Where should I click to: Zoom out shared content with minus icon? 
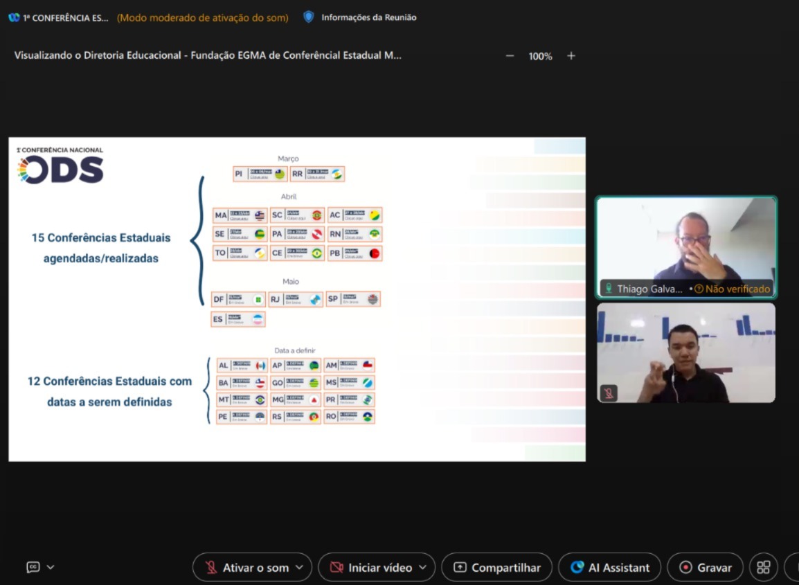pos(510,56)
